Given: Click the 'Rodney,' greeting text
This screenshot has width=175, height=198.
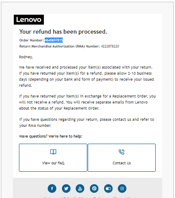Looking at the screenshot, I should (26, 57).
